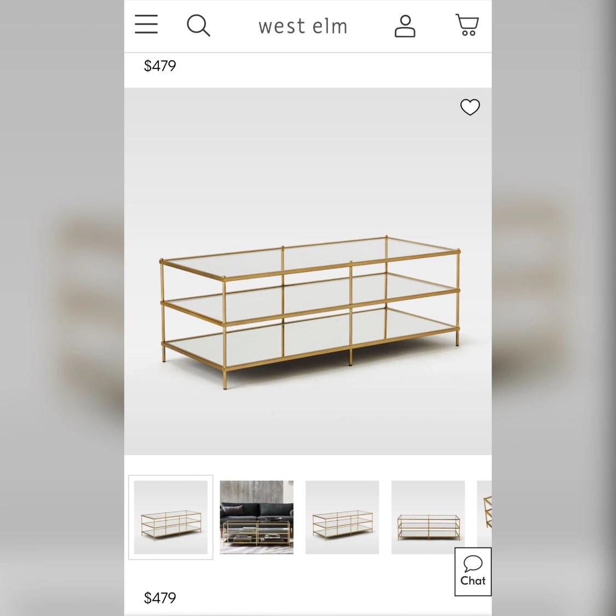This screenshot has width=616, height=616.
Task: Go to the west elm homepage logo
Action: click(x=303, y=26)
